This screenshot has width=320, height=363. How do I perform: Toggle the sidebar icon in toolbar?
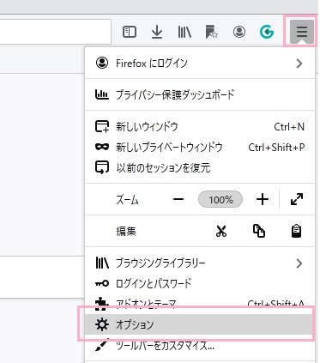pos(130,32)
